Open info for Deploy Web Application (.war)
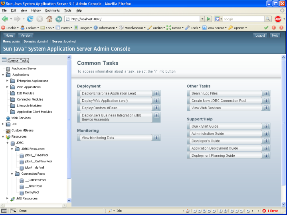 coord(156,101)
